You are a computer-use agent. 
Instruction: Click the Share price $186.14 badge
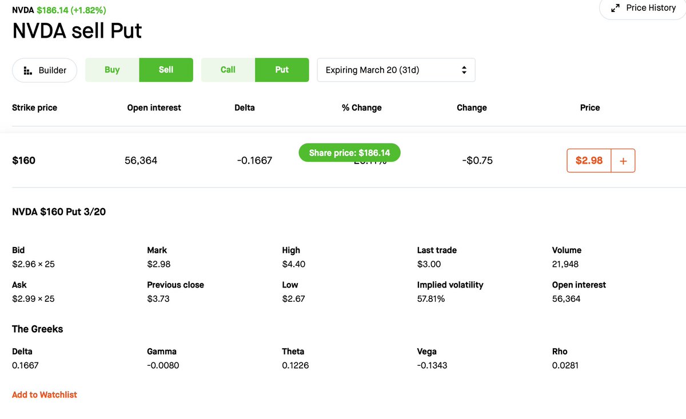(349, 153)
